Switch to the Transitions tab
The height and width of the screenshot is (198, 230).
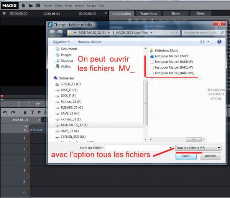tap(148, 13)
